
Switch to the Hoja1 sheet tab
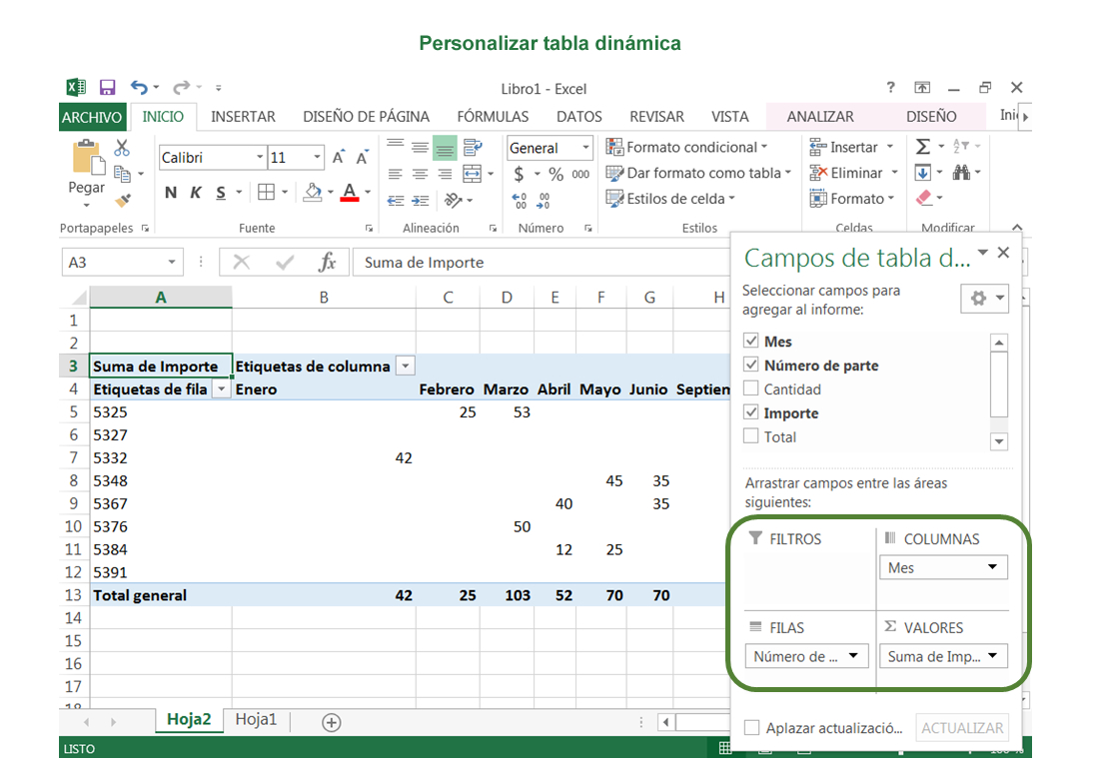(256, 720)
